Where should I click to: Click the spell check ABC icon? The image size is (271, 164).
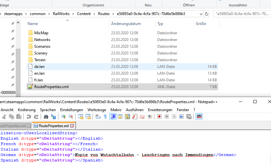(199, 117)
